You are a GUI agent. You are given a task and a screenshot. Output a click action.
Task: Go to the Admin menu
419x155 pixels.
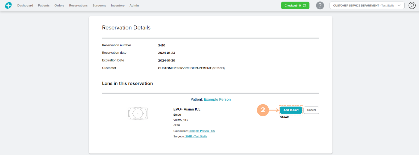click(134, 5)
